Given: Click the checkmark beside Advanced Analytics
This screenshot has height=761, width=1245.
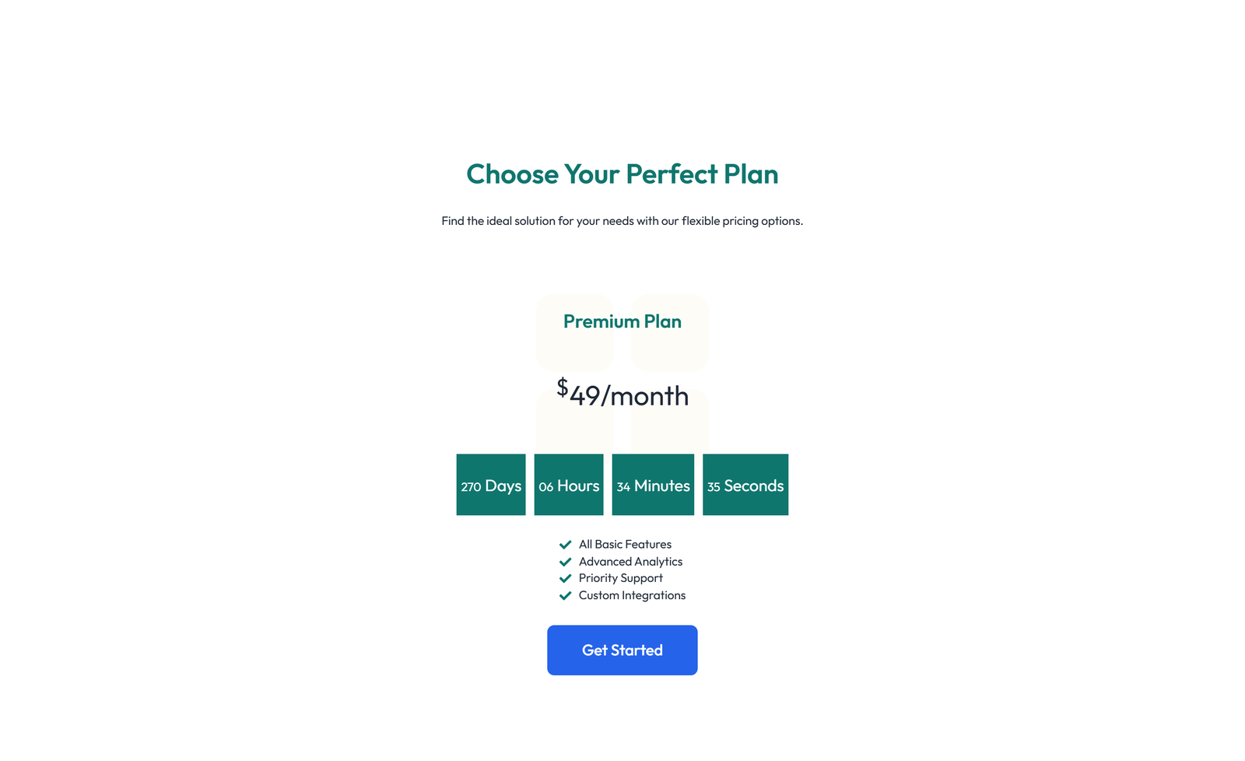Looking at the screenshot, I should click(x=566, y=562).
